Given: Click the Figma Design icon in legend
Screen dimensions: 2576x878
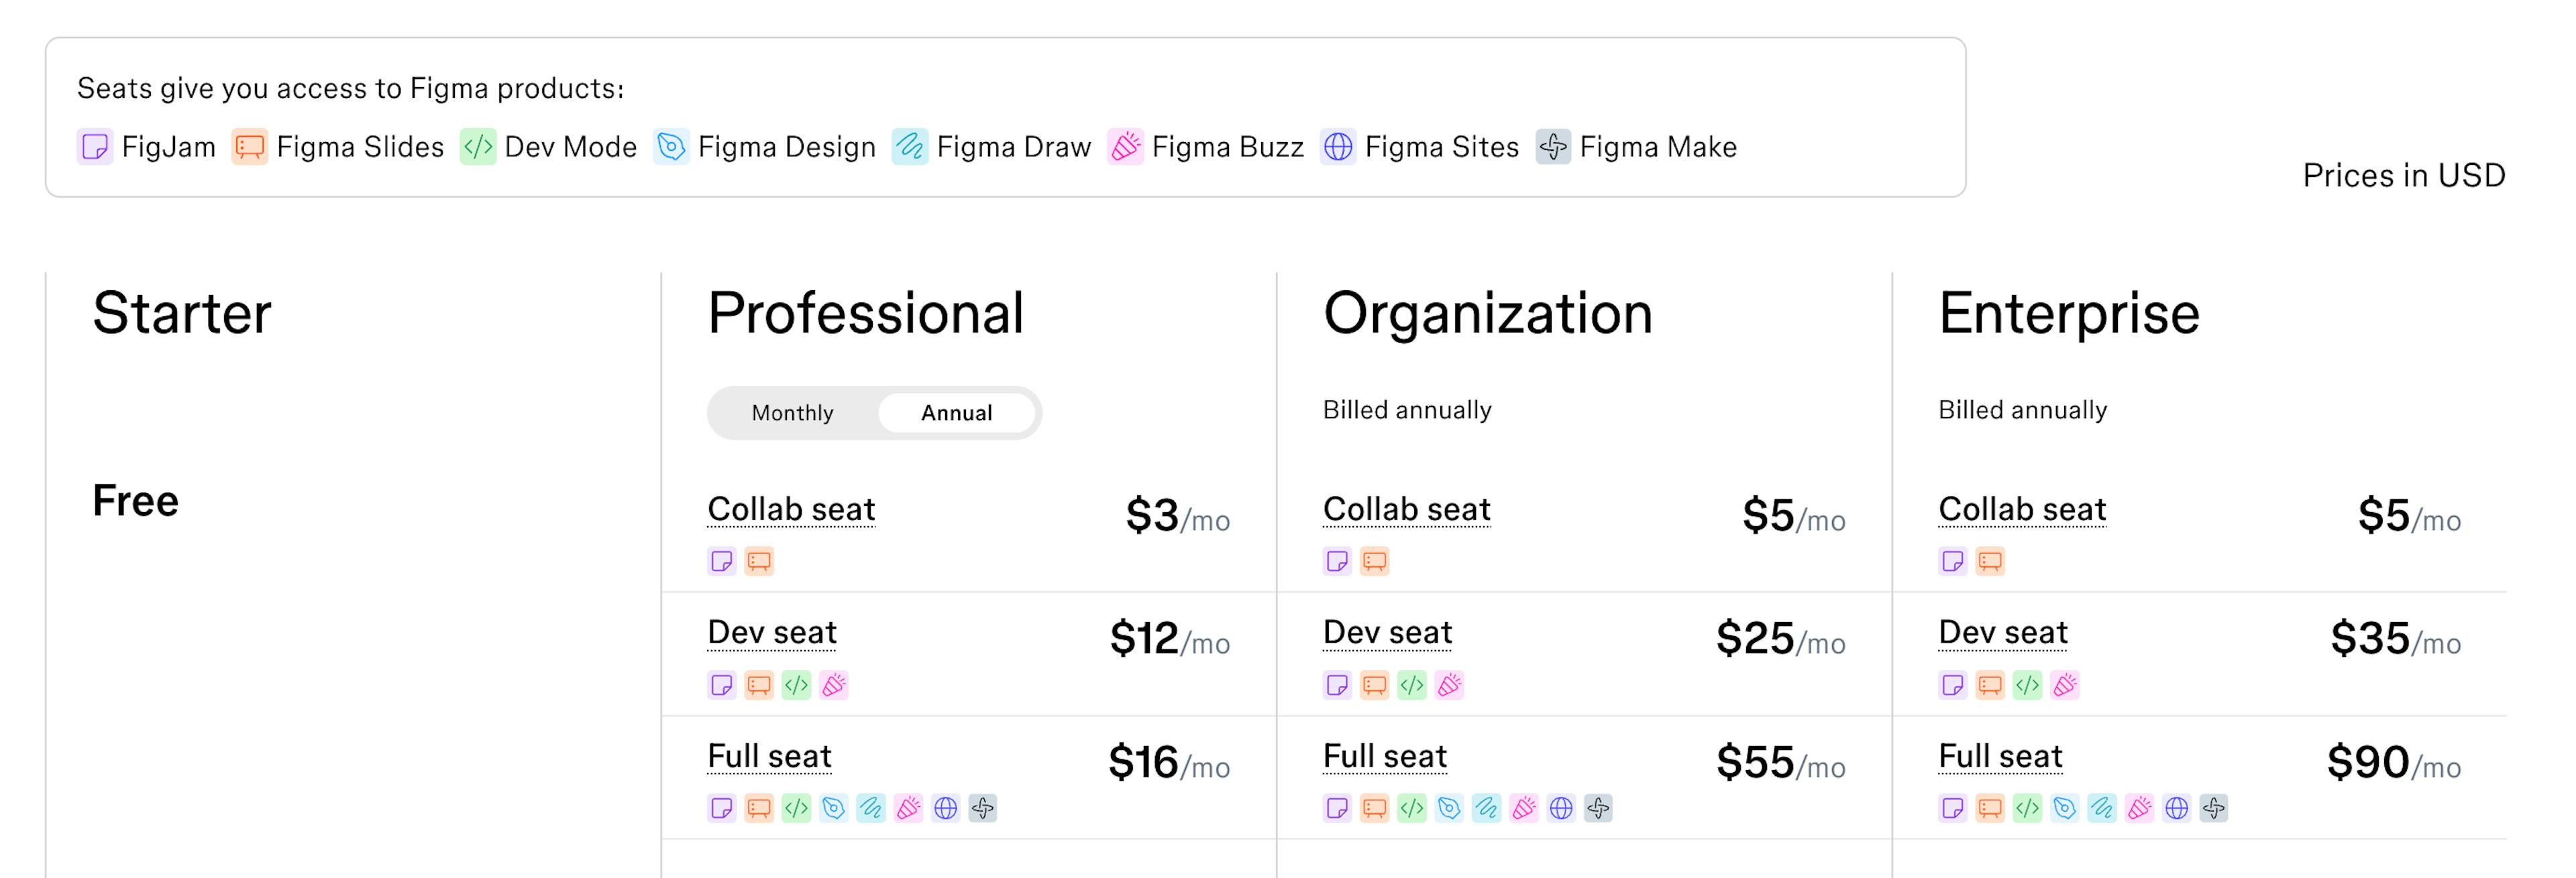Looking at the screenshot, I should pyautogui.click(x=671, y=147).
